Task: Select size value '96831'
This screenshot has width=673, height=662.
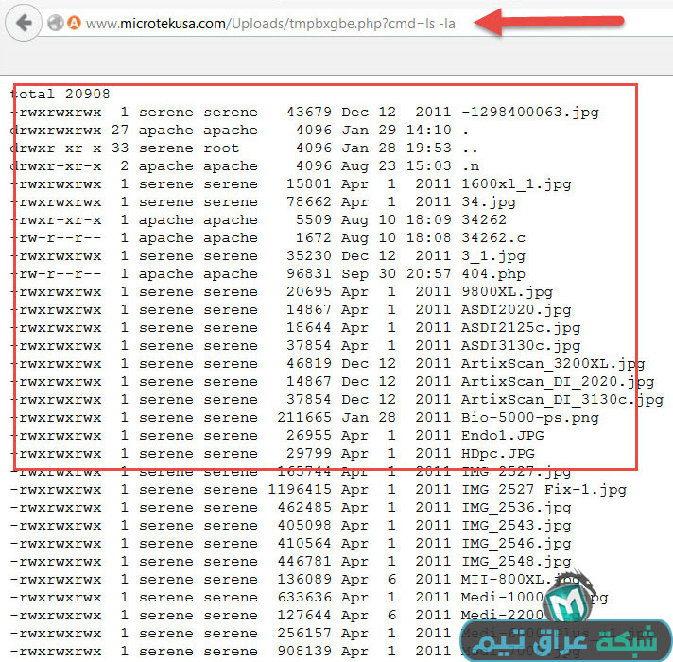Action: [x=309, y=273]
